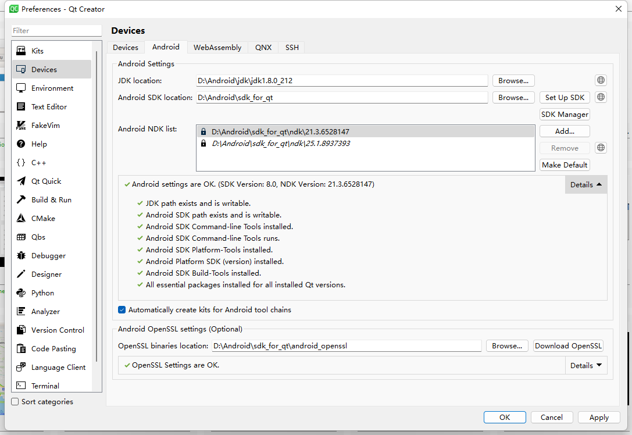The height and width of the screenshot is (435, 632).
Task: Click the Set Up SDK button
Action: tap(565, 98)
